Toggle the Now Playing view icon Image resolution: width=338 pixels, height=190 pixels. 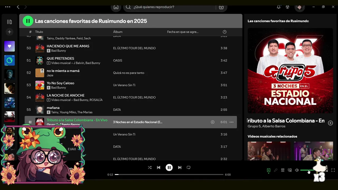coord(269,170)
